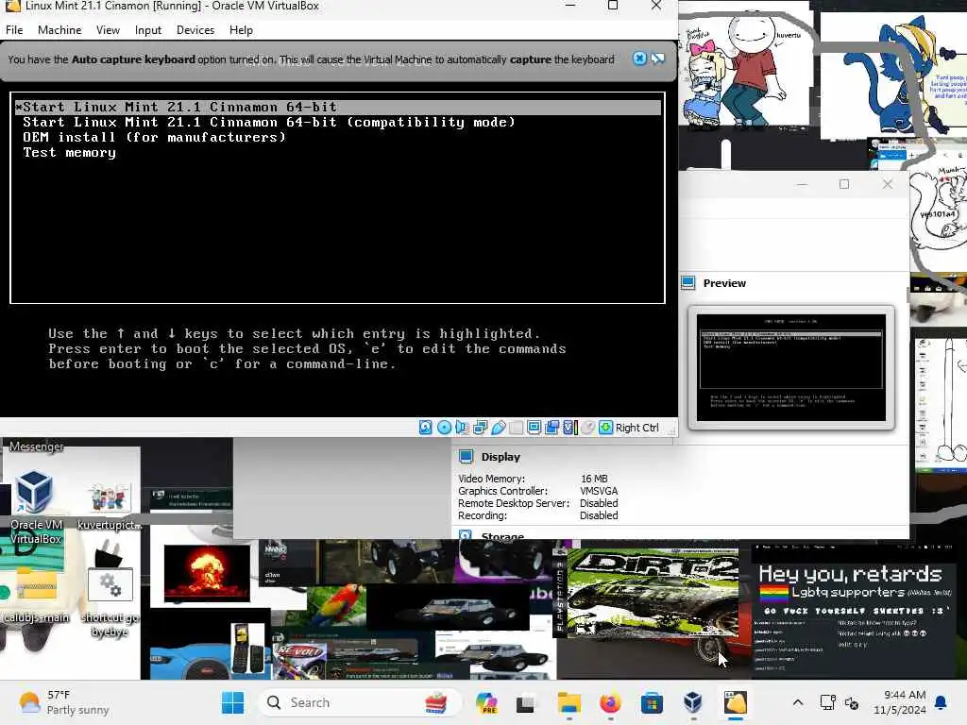The height and width of the screenshot is (725, 967).
Task: Open Microsoft Store from the taskbar
Action: (x=652, y=702)
